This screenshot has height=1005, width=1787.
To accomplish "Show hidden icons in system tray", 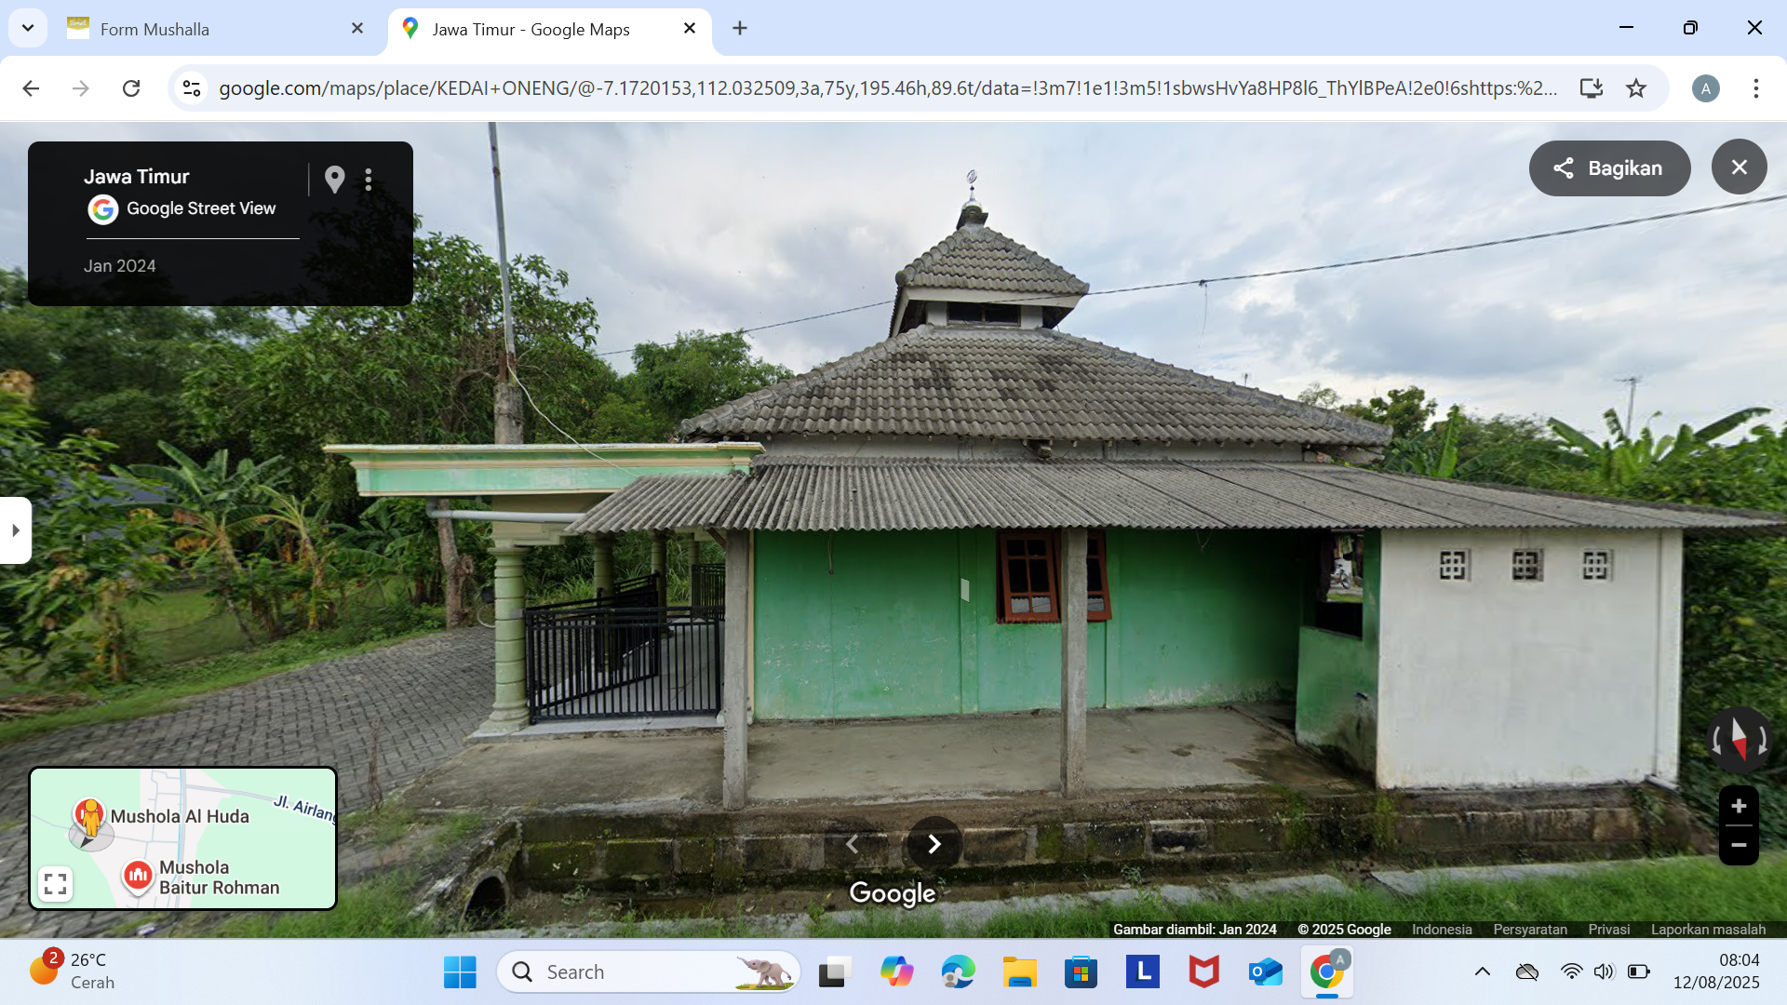I will [x=1483, y=971].
